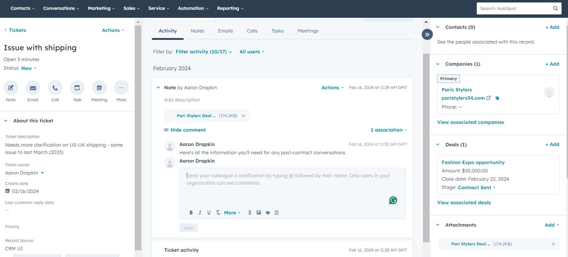Click View associated companies

471,122
